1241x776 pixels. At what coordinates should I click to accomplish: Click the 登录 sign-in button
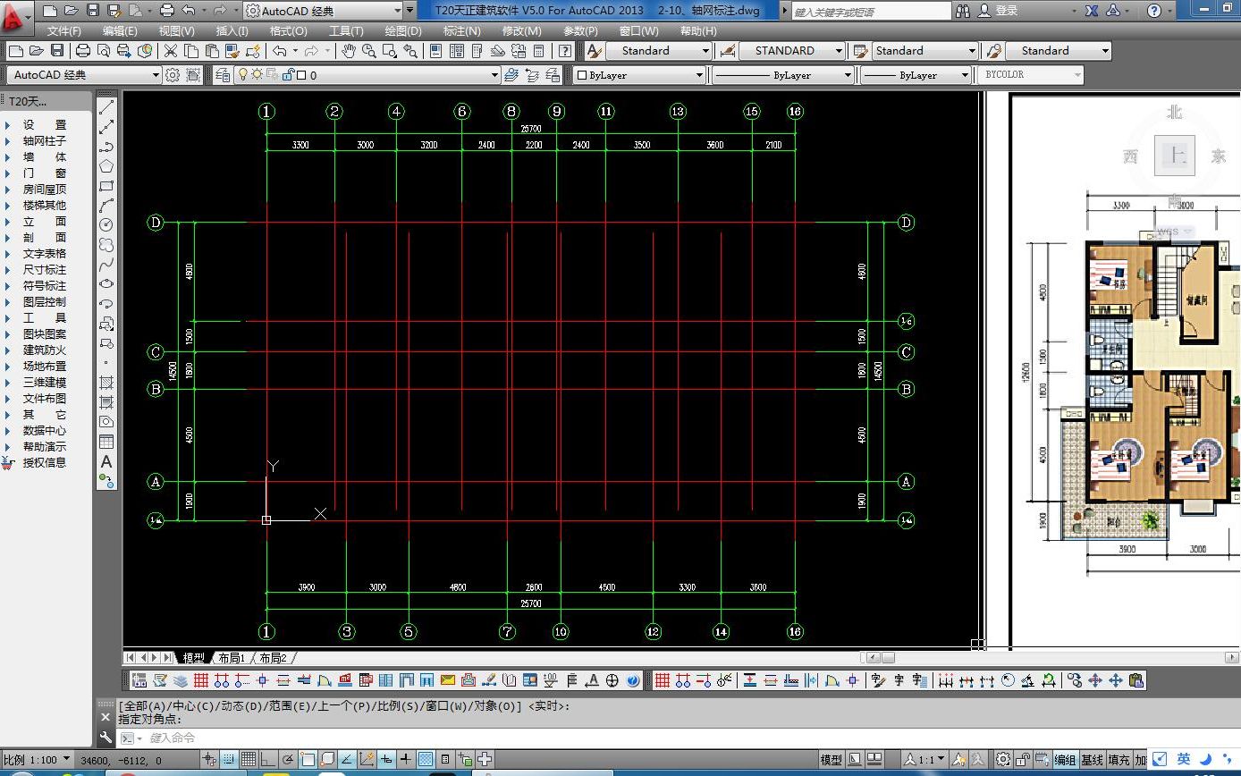(998, 11)
